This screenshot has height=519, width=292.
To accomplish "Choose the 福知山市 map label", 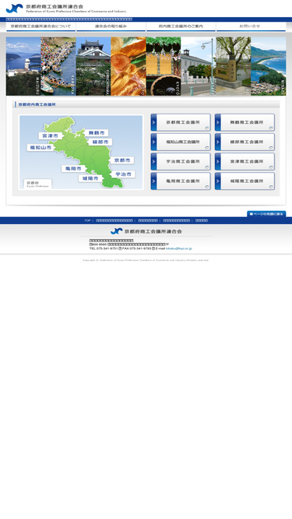I will tap(40, 148).
